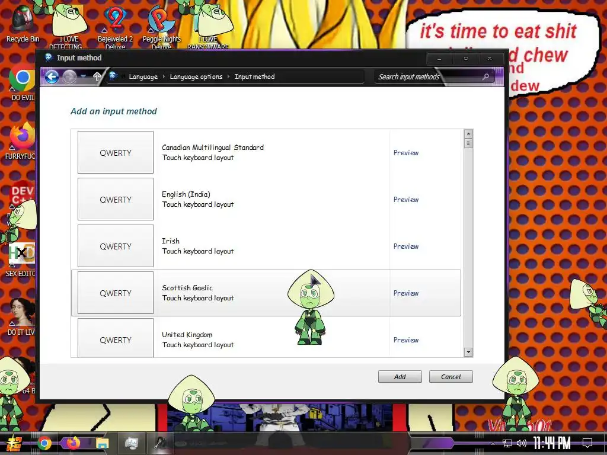Image resolution: width=607 pixels, height=455 pixels.
Task: Expand arrow after Language options breadcrumb
Action: 229,76
